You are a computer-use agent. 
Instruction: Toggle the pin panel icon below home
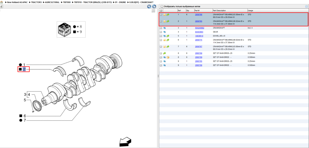point(1,6)
